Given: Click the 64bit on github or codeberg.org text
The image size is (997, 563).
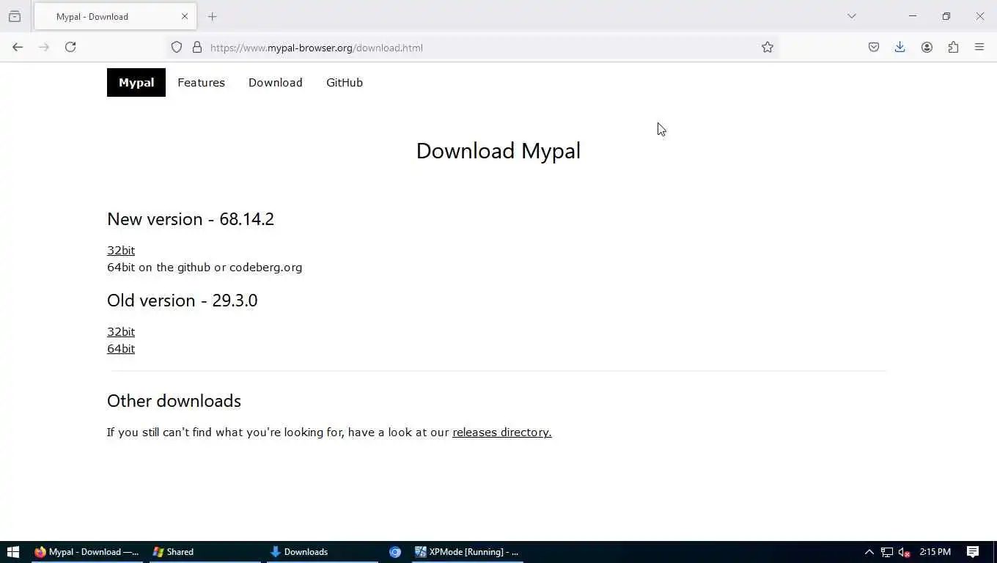Looking at the screenshot, I should [x=205, y=268].
